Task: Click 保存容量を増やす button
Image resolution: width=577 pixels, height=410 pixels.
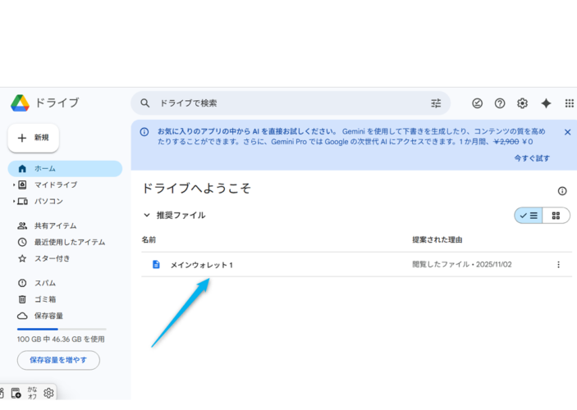Action: [x=58, y=360]
